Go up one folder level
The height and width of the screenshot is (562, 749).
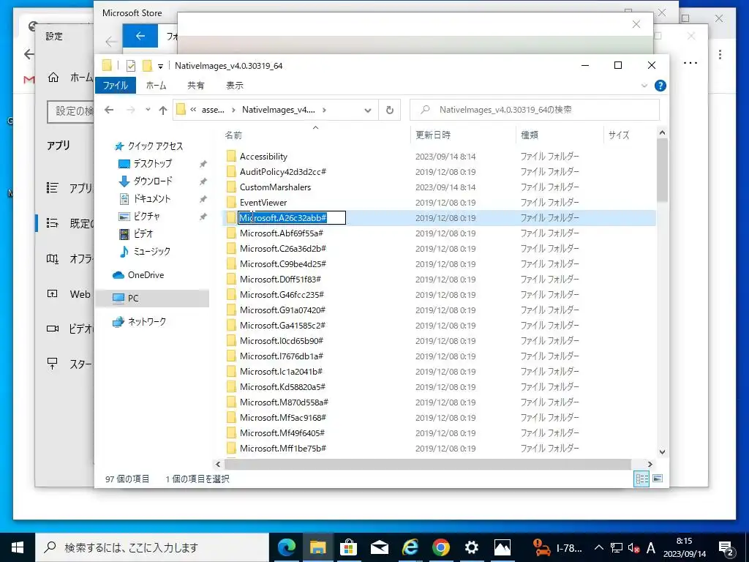coord(163,110)
